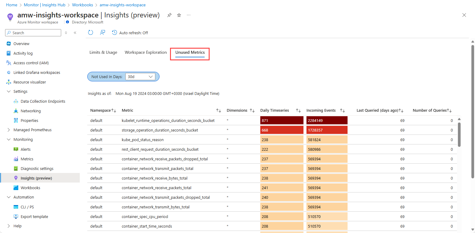This screenshot has height=233, width=475.
Task: Click the refresh icon in the toolbar
Action: click(91, 32)
